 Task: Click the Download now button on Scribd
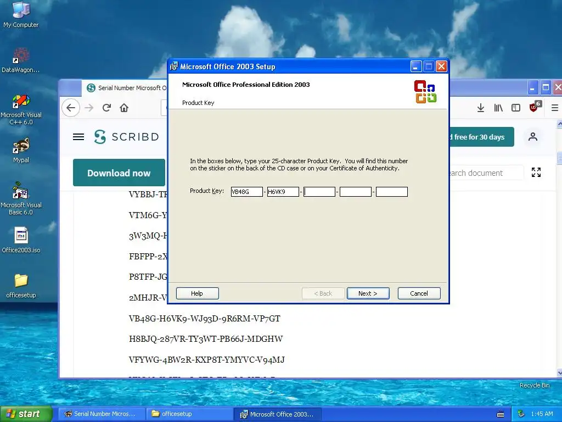pos(119,173)
